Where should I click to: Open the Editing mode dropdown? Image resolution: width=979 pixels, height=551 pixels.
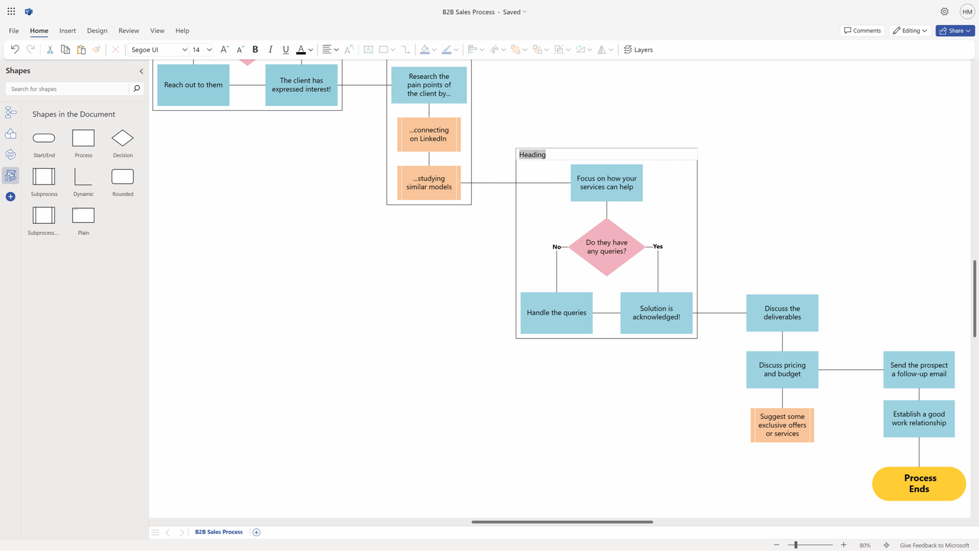pos(910,30)
